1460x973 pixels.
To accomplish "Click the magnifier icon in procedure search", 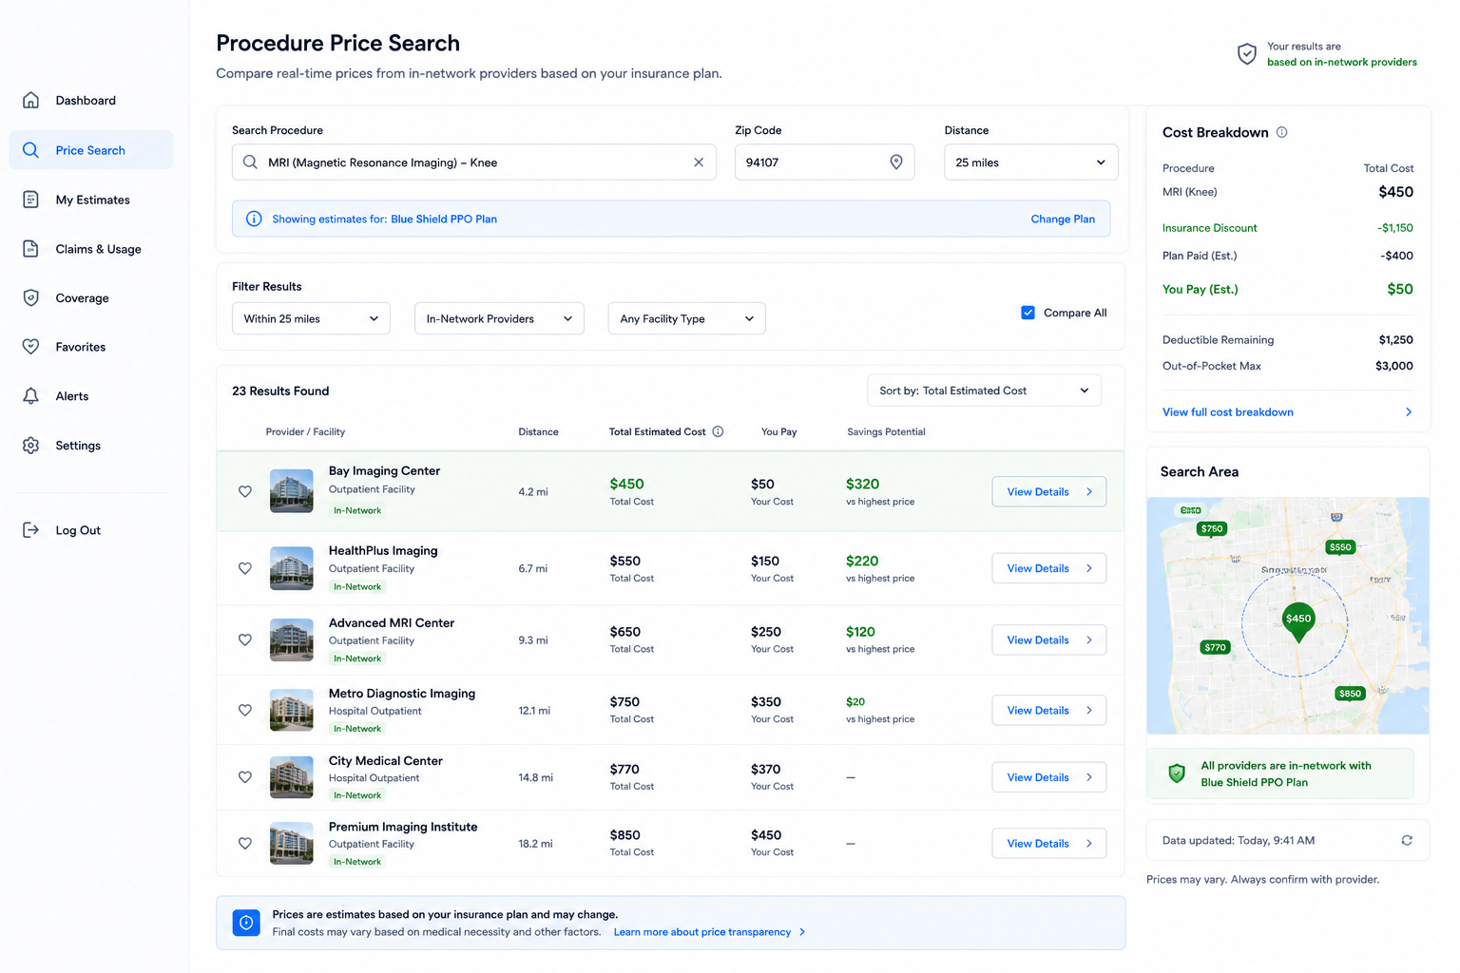I will pos(250,162).
